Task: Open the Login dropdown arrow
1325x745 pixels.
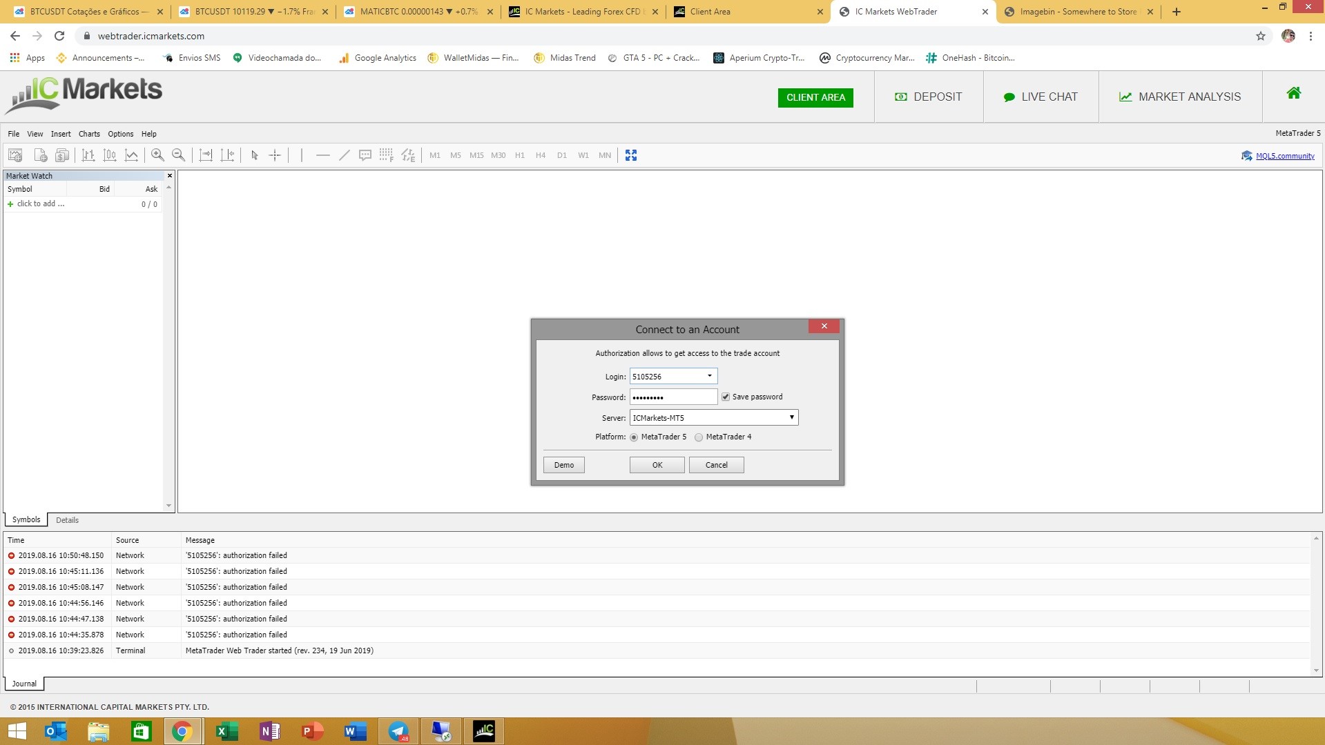Action: point(709,376)
